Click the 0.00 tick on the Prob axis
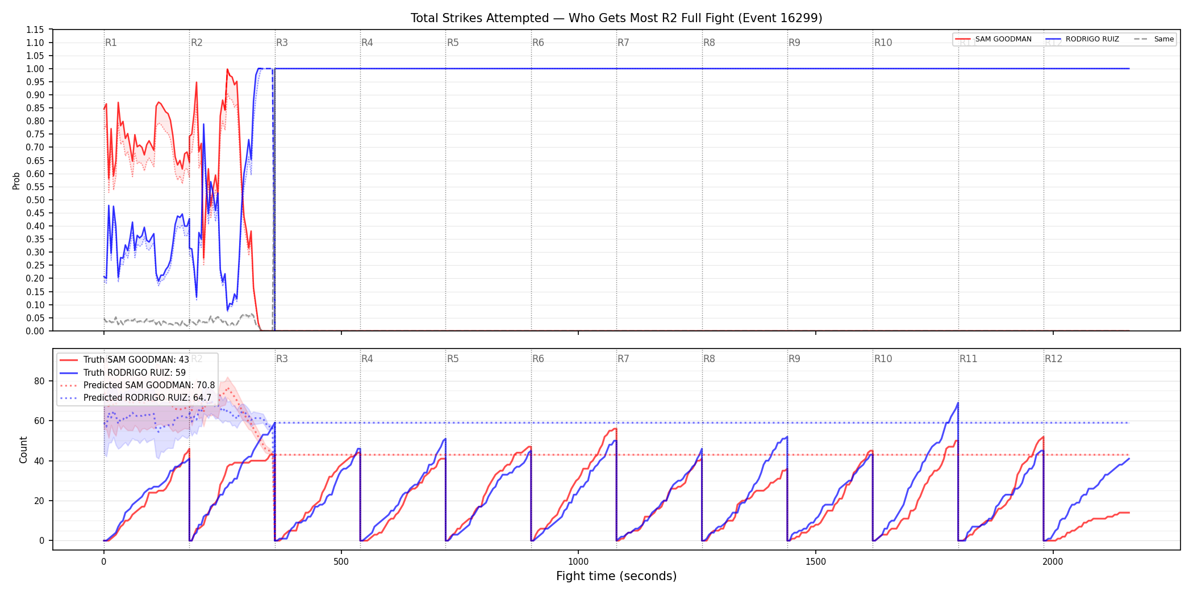The image size is (1193, 596). click(x=35, y=331)
